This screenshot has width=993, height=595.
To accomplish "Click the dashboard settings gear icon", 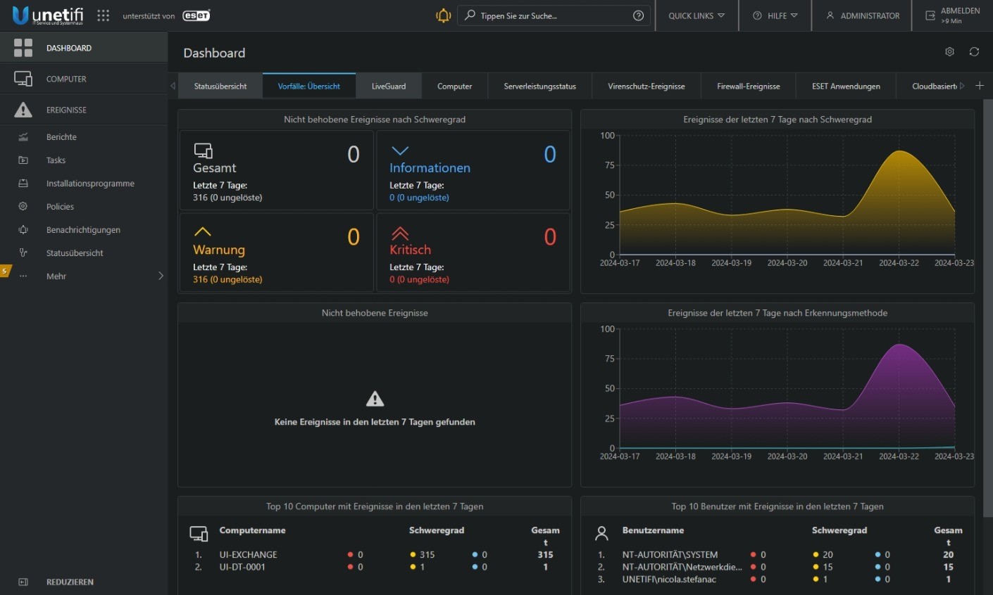I will pyautogui.click(x=949, y=52).
